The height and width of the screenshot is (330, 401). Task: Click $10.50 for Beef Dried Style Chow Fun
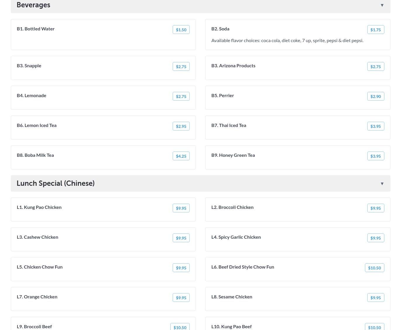(374, 268)
